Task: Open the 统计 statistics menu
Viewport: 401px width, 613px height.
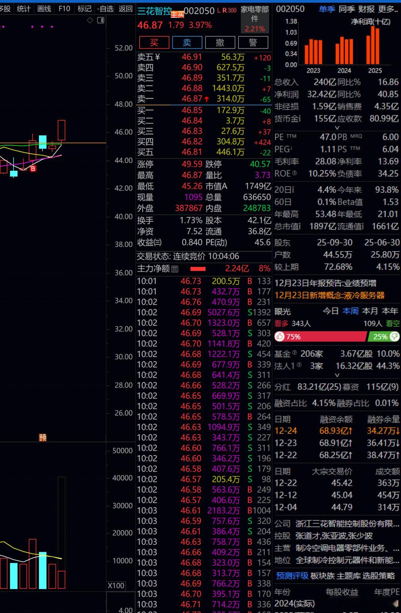Action: 24,8
